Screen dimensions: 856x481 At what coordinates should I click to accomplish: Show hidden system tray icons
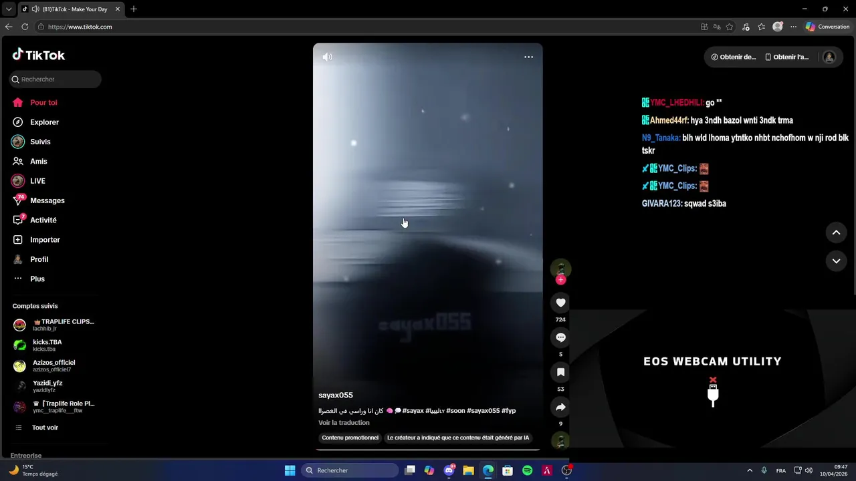[x=750, y=470]
